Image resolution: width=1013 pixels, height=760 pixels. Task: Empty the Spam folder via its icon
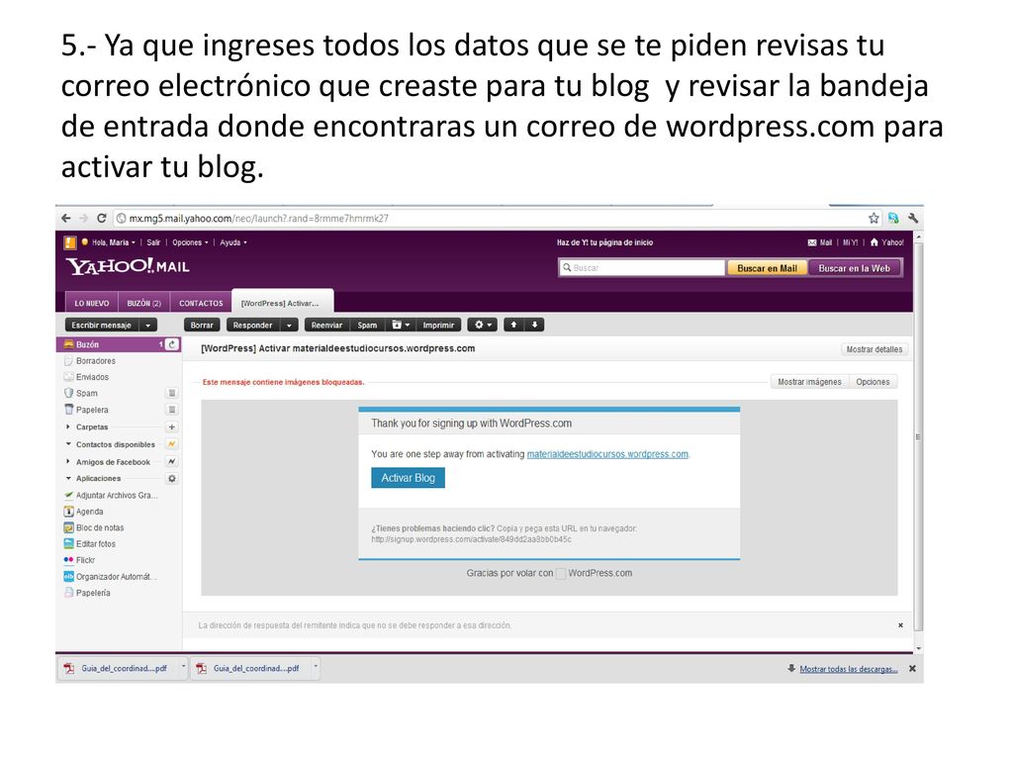coord(172,393)
